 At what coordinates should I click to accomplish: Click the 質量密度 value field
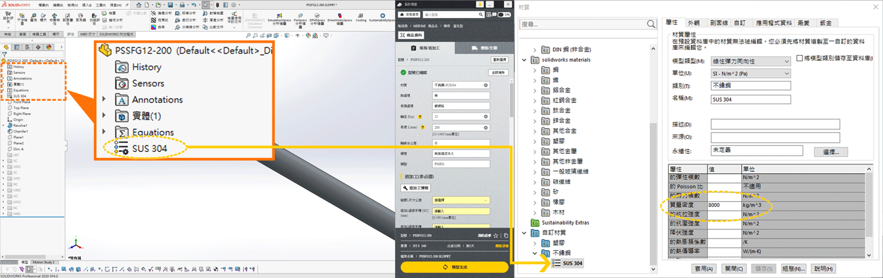coord(723,205)
